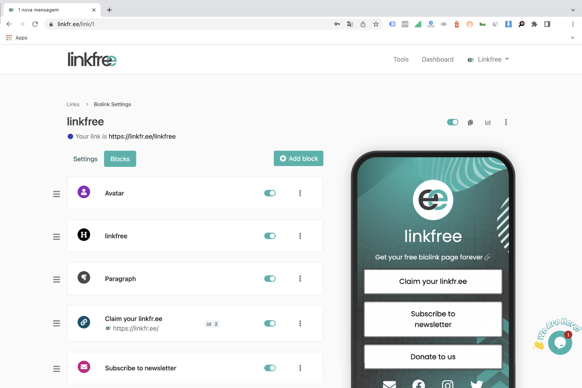
Task: Click the Add block button
Action: [298, 159]
